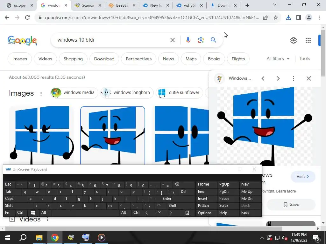Reload the current page
The image size is (326, 244).
27,17
